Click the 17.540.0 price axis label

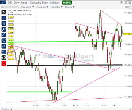tap(128, 97)
